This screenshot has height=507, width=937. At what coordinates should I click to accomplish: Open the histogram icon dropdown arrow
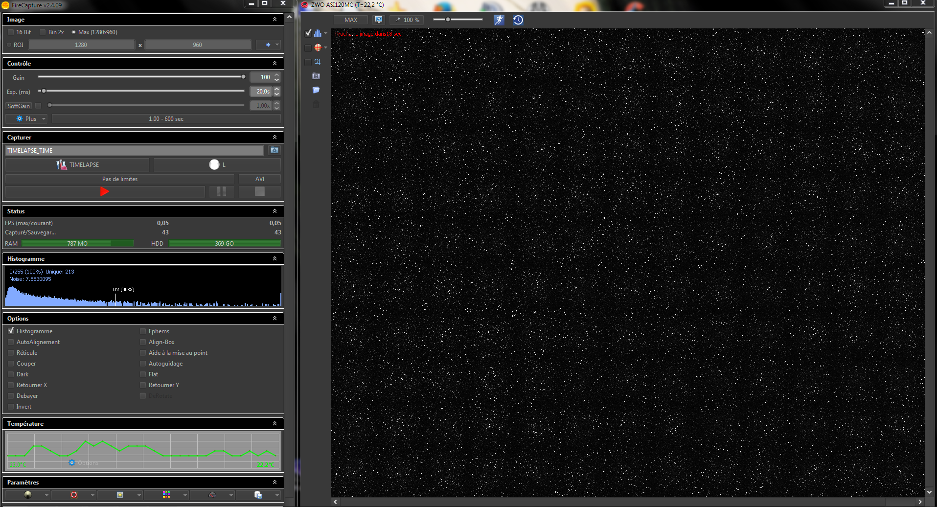[x=325, y=34]
